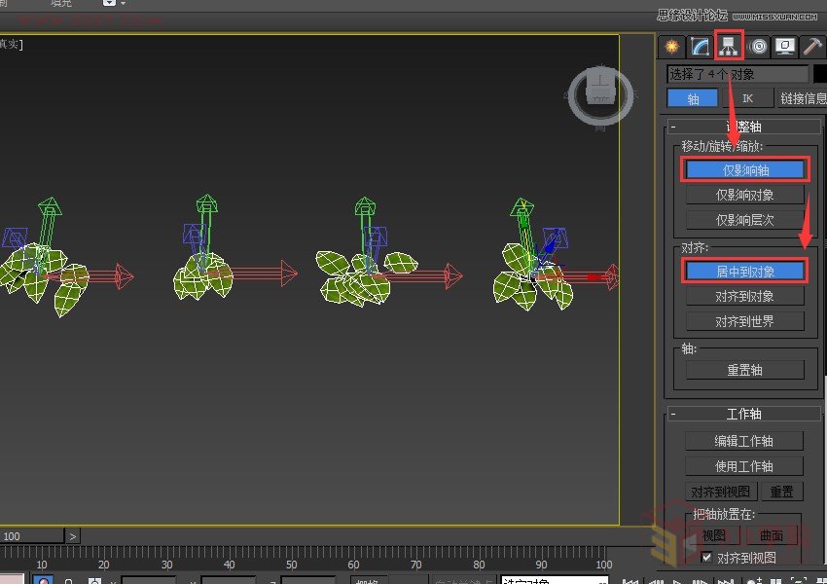827x584 pixels.
Task: Click the 居中到对象 button
Action: [745, 271]
